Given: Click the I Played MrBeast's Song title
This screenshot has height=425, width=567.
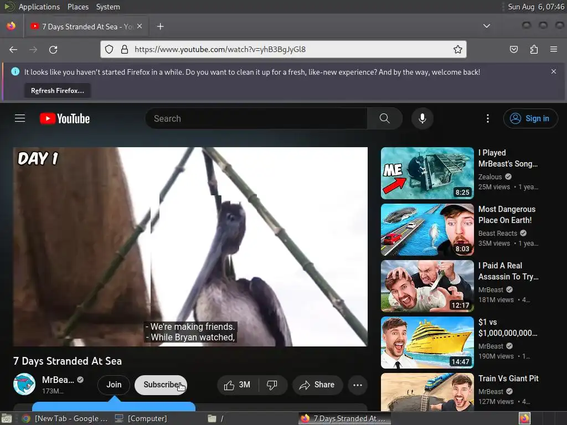Looking at the screenshot, I should coord(508,158).
